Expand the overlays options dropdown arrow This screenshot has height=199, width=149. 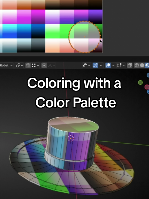[113, 66]
